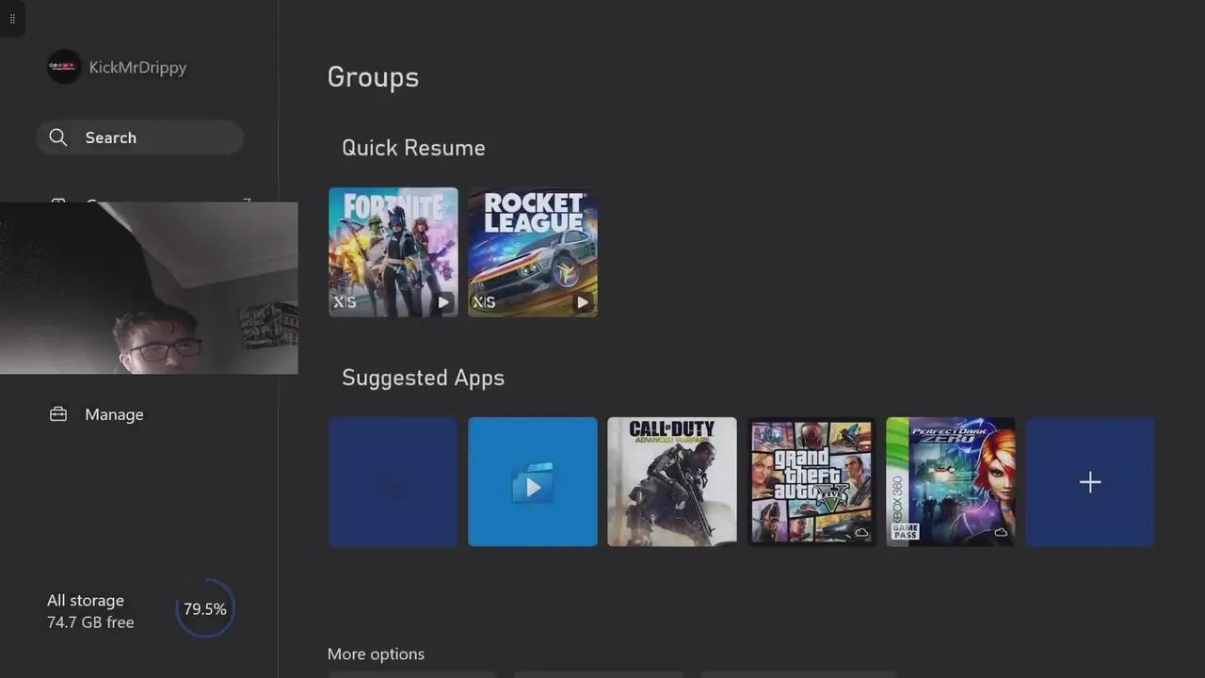Select the Search field in the sidebar

[140, 137]
